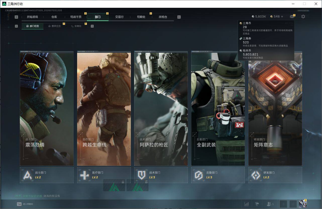Open the 特战干员 tab
The image size is (322, 209).
[76, 17]
